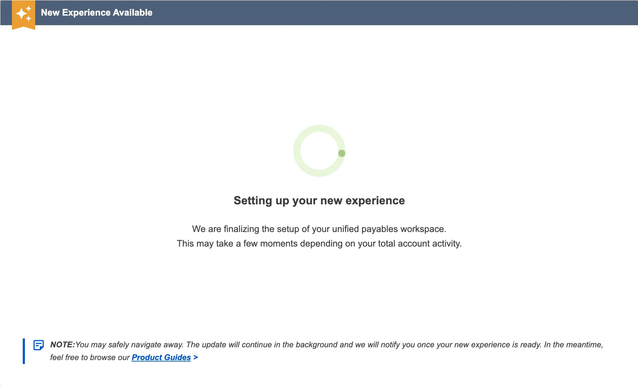The image size is (638, 386).
Task: Click the blue vertical bar beside note
Action: (24, 351)
